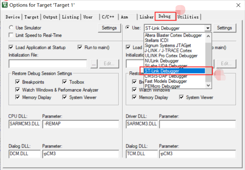Toggle left Run to main() checkbox
The height and width of the screenshot is (170, 245).
[80, 47]
